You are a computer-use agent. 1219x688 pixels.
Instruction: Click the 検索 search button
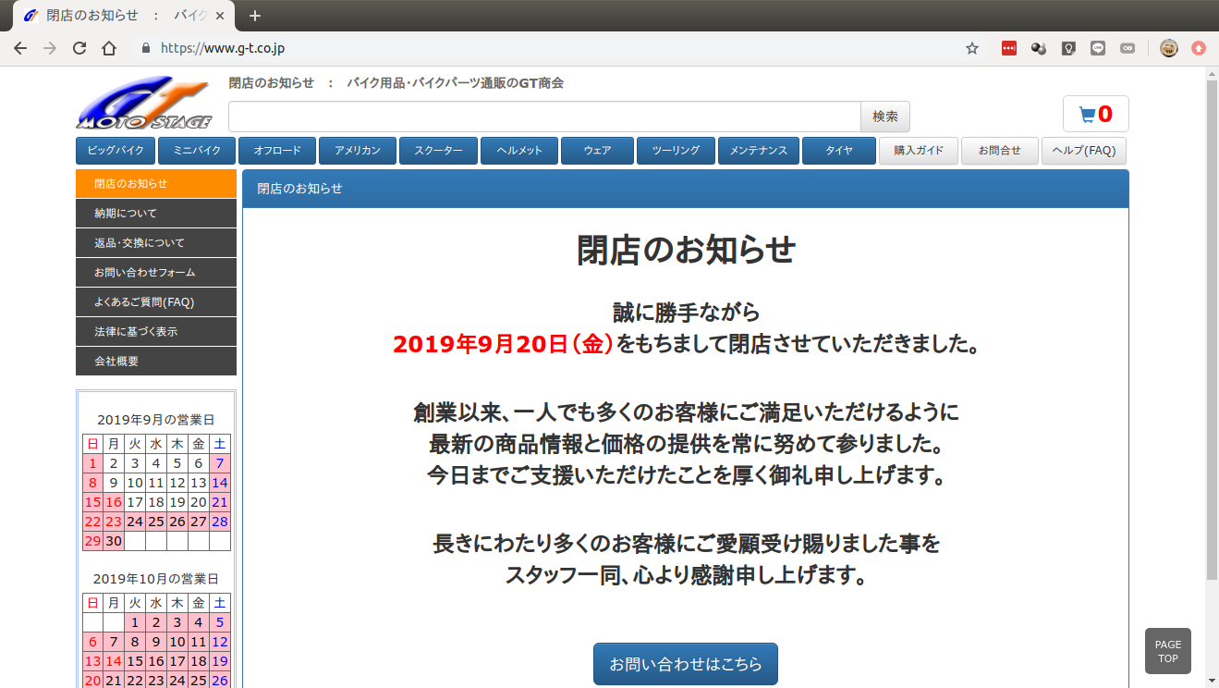(x=884, y=117)
